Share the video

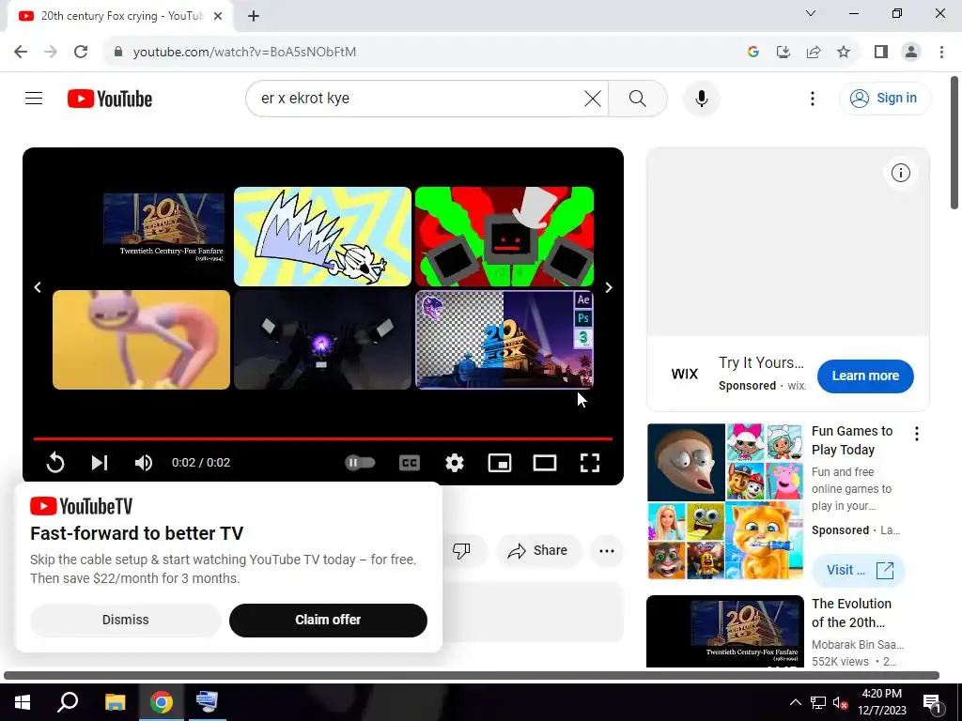538,550
